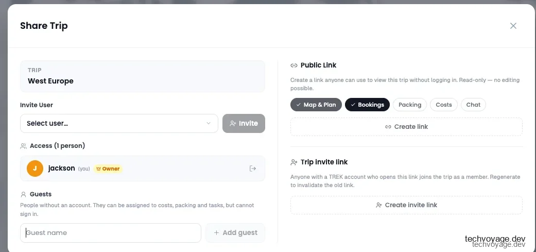
Task: Click the Create invite link button
Action: click(406, 205)
